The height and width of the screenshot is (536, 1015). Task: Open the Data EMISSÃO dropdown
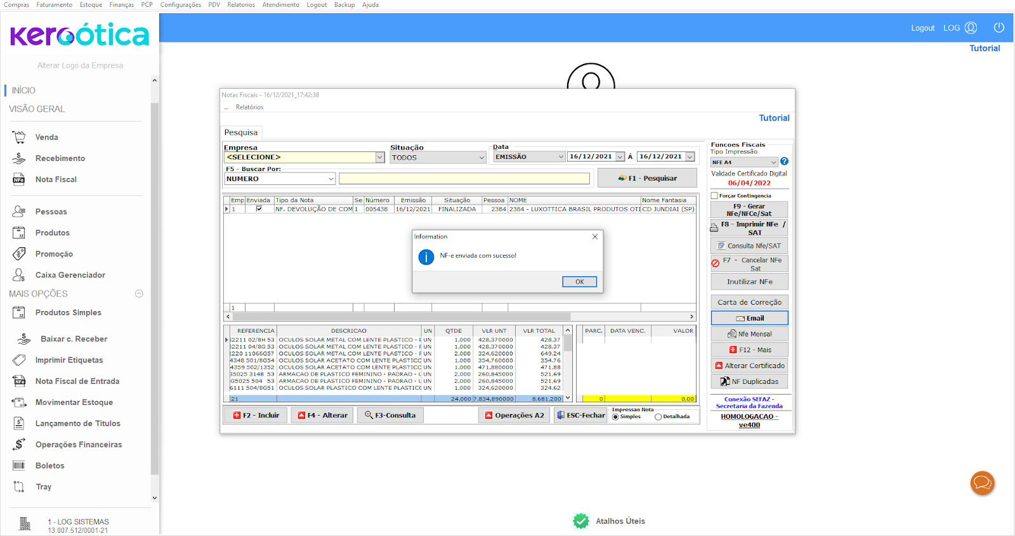pyautogui.click(x=561, y=156)
